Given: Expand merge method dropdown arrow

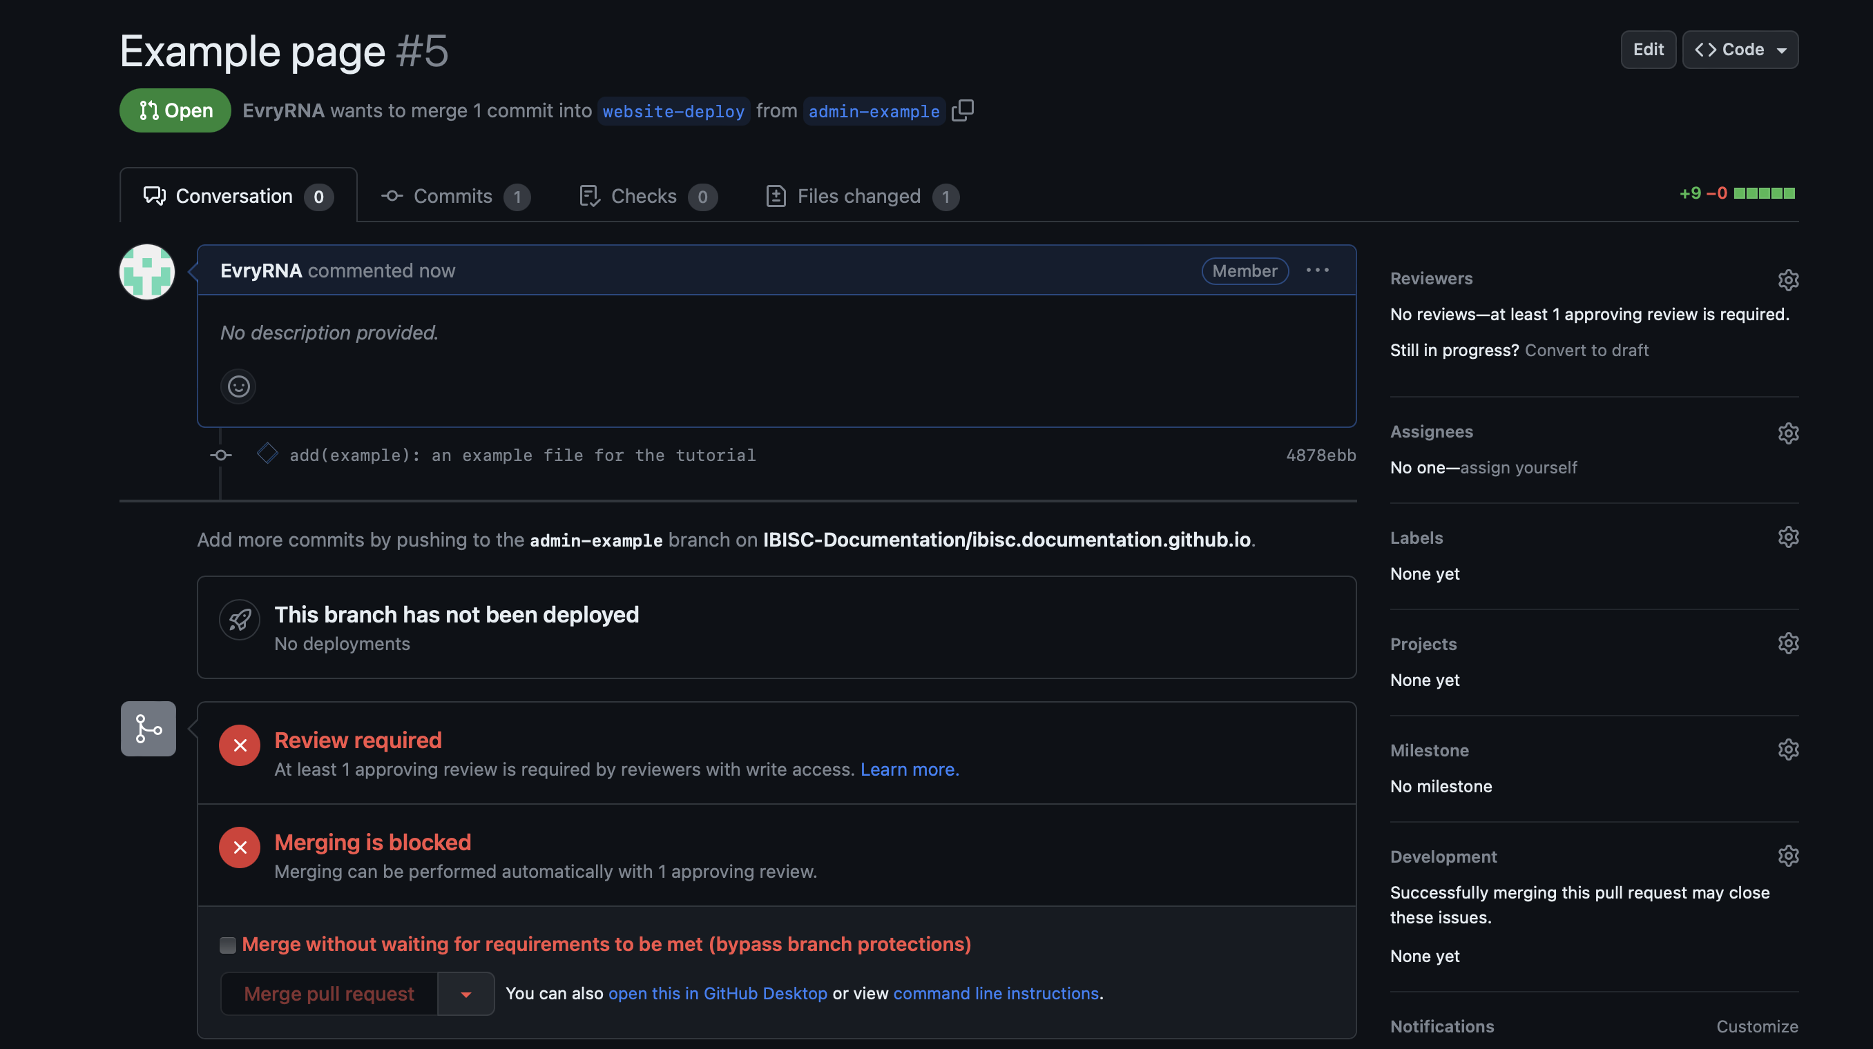Looking at the screenshot, I should [466, 994].
